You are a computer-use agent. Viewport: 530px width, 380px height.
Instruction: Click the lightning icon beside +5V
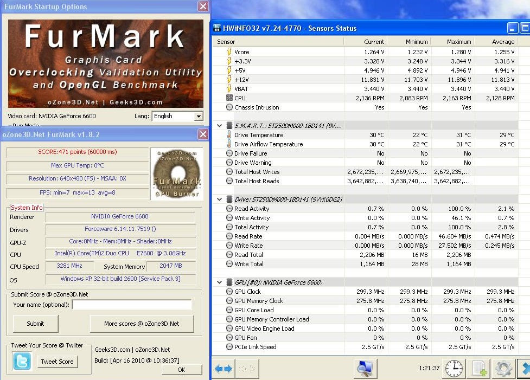coord(229,70)
